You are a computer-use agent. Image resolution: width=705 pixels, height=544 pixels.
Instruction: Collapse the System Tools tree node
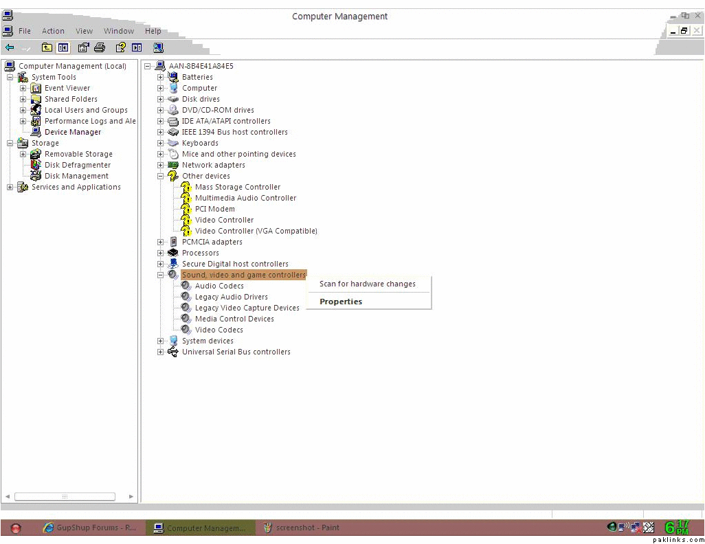pos(10,77)
